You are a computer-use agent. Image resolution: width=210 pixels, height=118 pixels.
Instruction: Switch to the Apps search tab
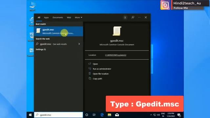pyautogui.click(x=46, y=17)
